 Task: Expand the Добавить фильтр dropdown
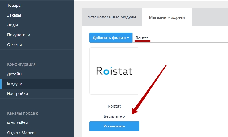click(x=111, y=38)
